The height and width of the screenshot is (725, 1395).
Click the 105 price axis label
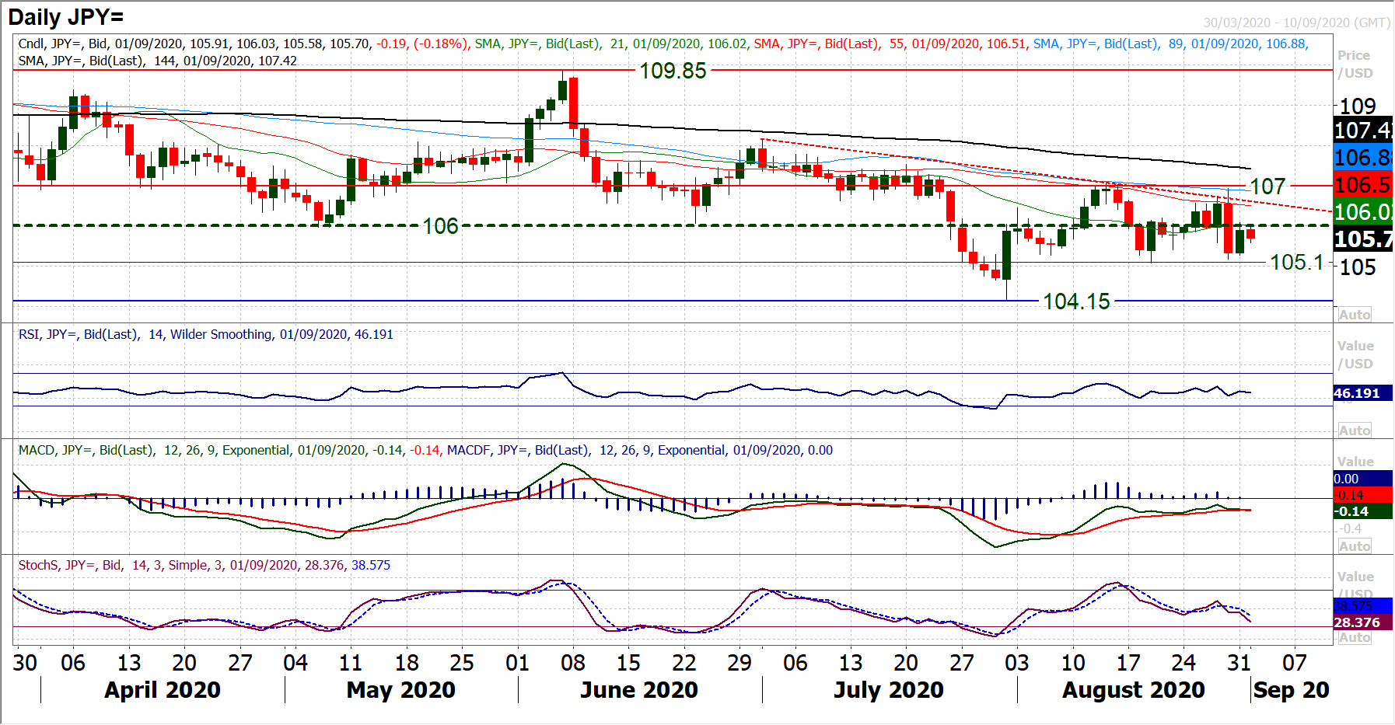coord(1358,267)
